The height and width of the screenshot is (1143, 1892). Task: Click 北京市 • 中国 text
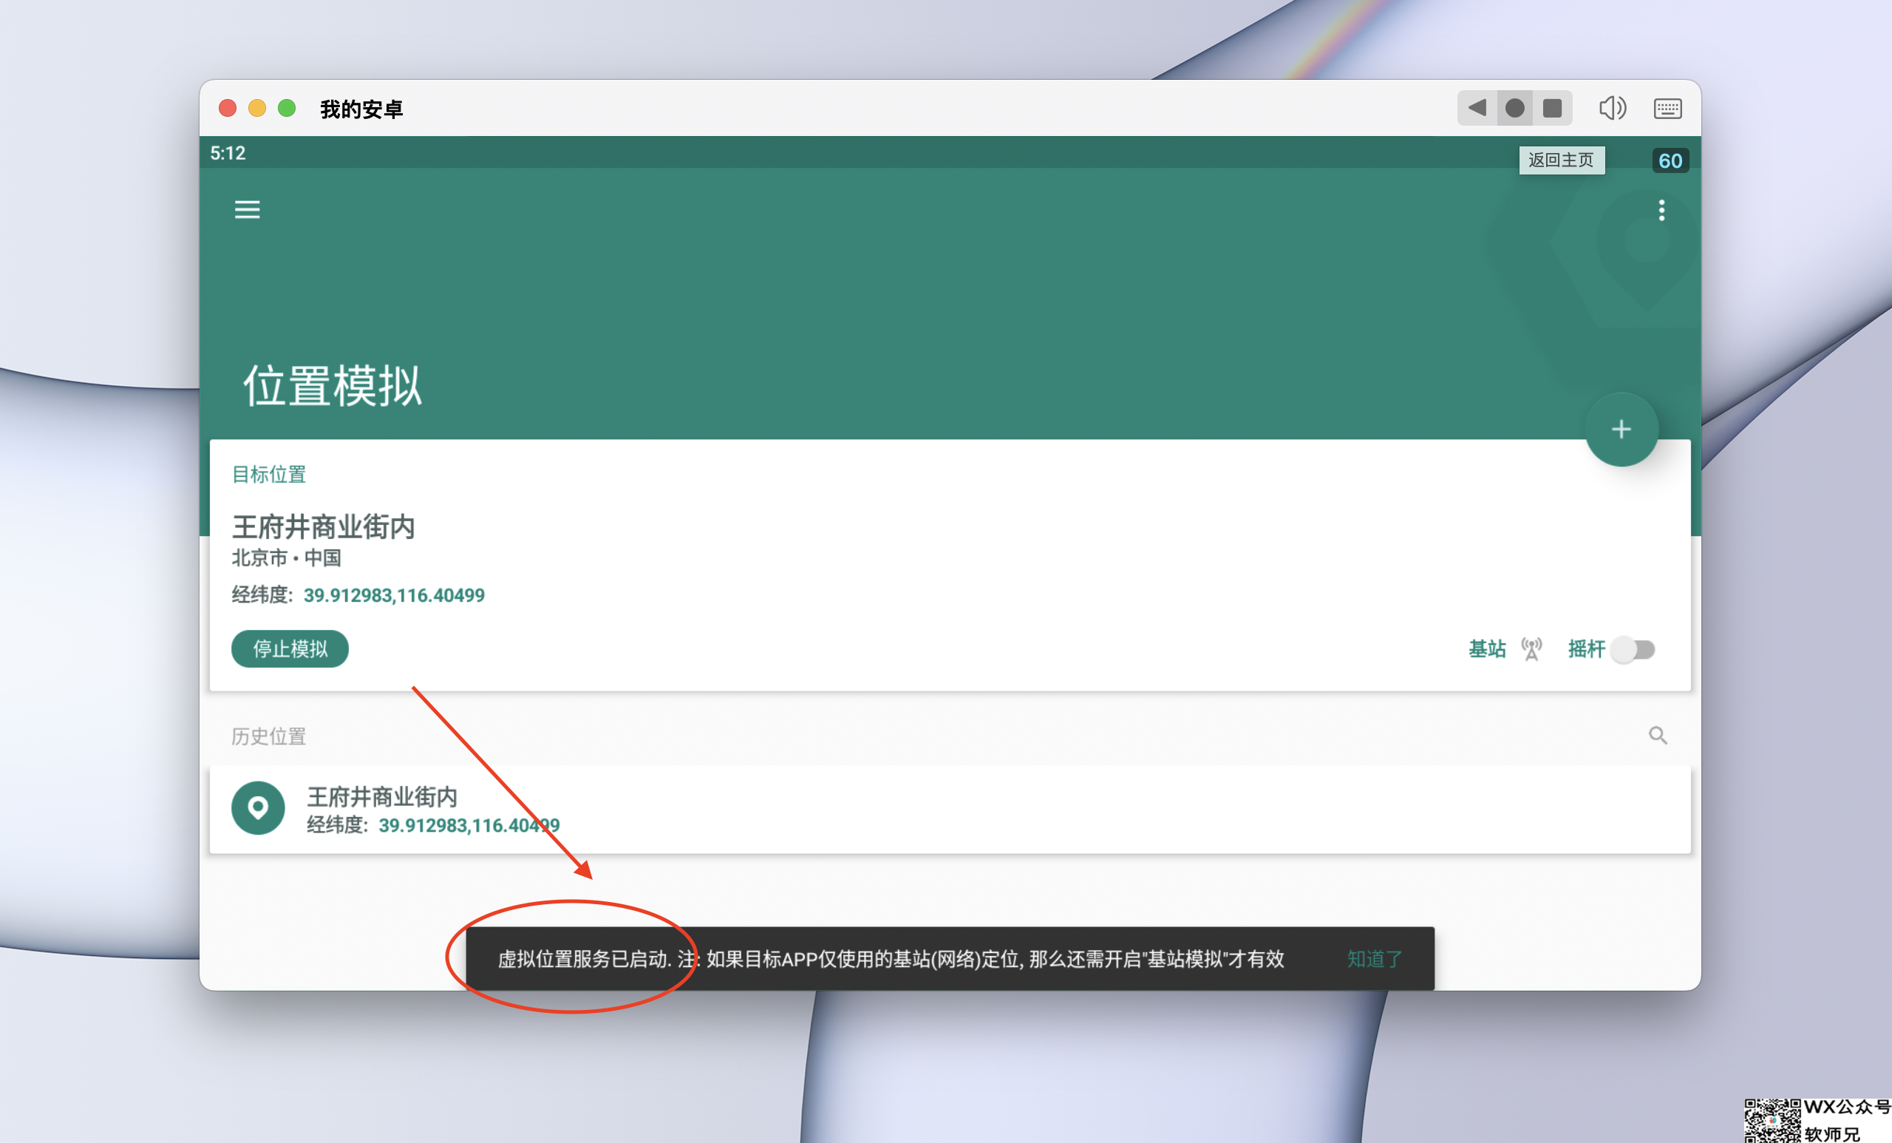click(287, 557)
